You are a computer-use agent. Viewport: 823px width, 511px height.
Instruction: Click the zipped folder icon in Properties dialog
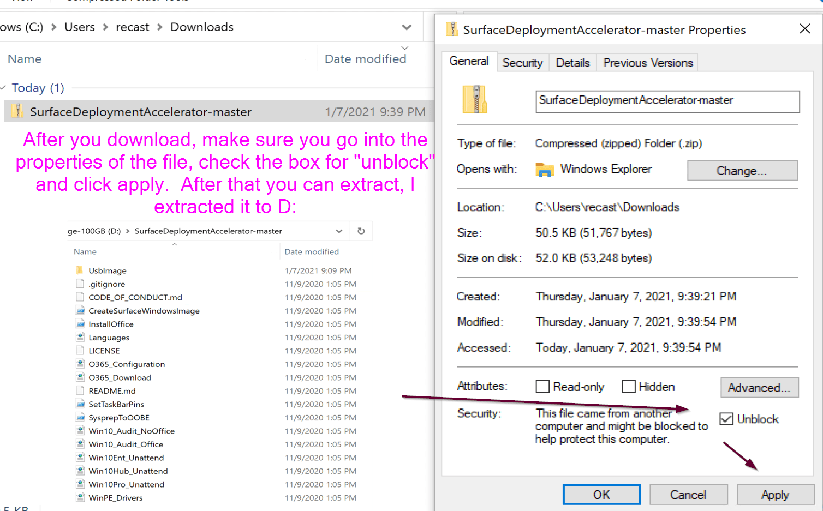(475, 99)
